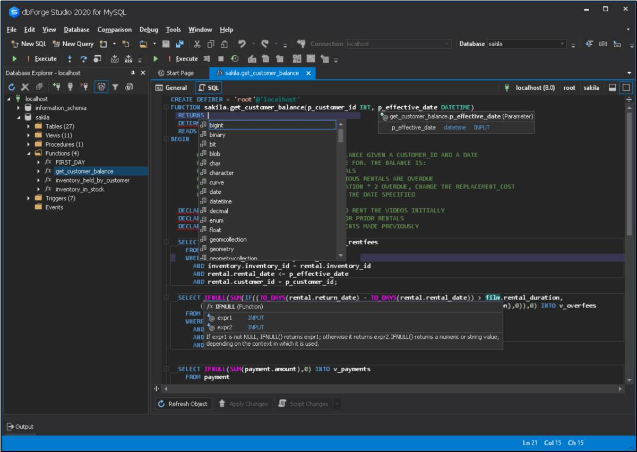Open the document tabs list dropdown arrow

(630, 73)
